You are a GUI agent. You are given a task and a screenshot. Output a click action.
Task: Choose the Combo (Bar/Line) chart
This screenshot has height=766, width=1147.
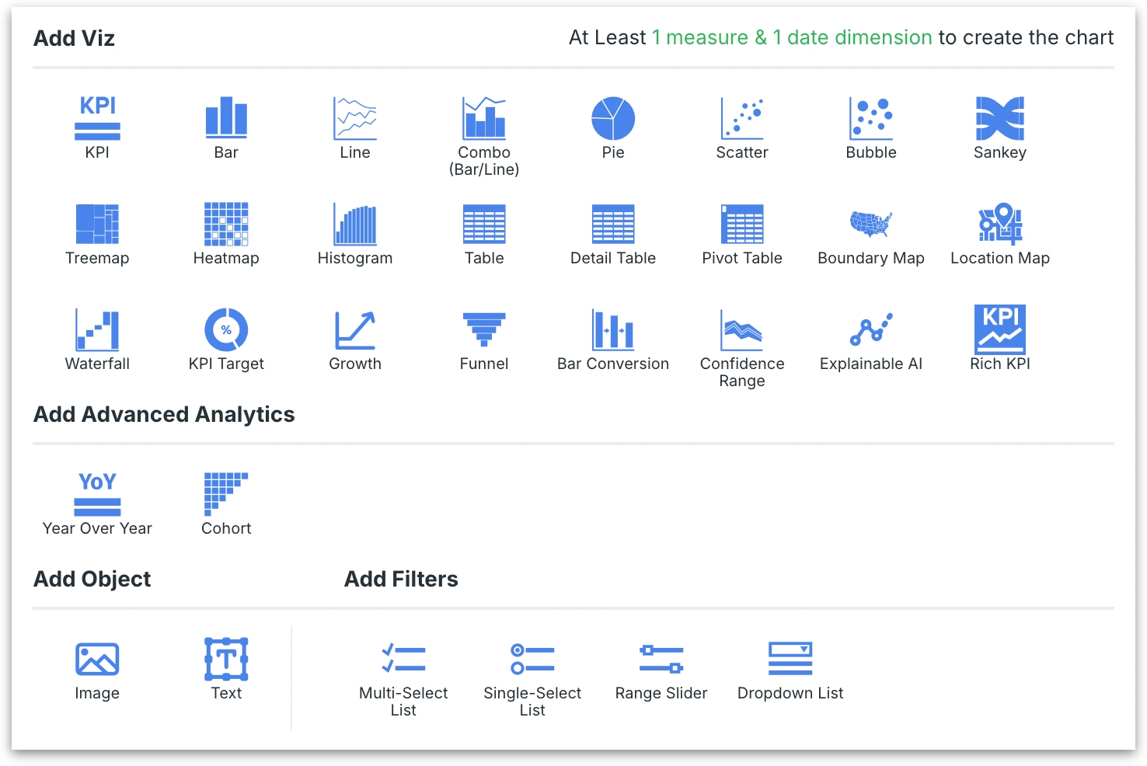(484, 119)
